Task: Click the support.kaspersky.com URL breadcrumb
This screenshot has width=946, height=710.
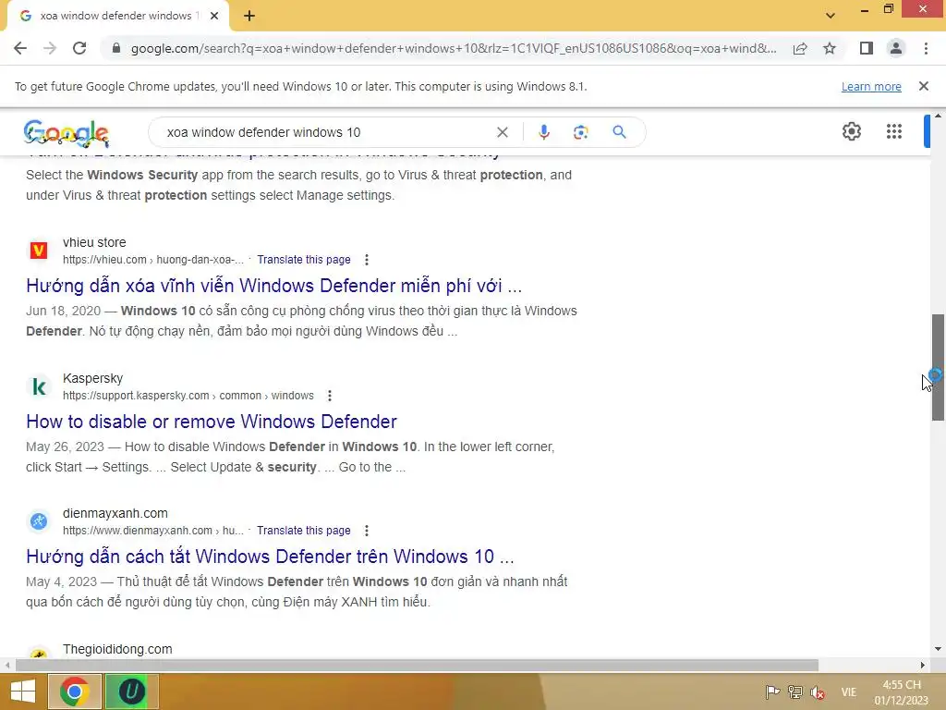Action: (188, 396)
